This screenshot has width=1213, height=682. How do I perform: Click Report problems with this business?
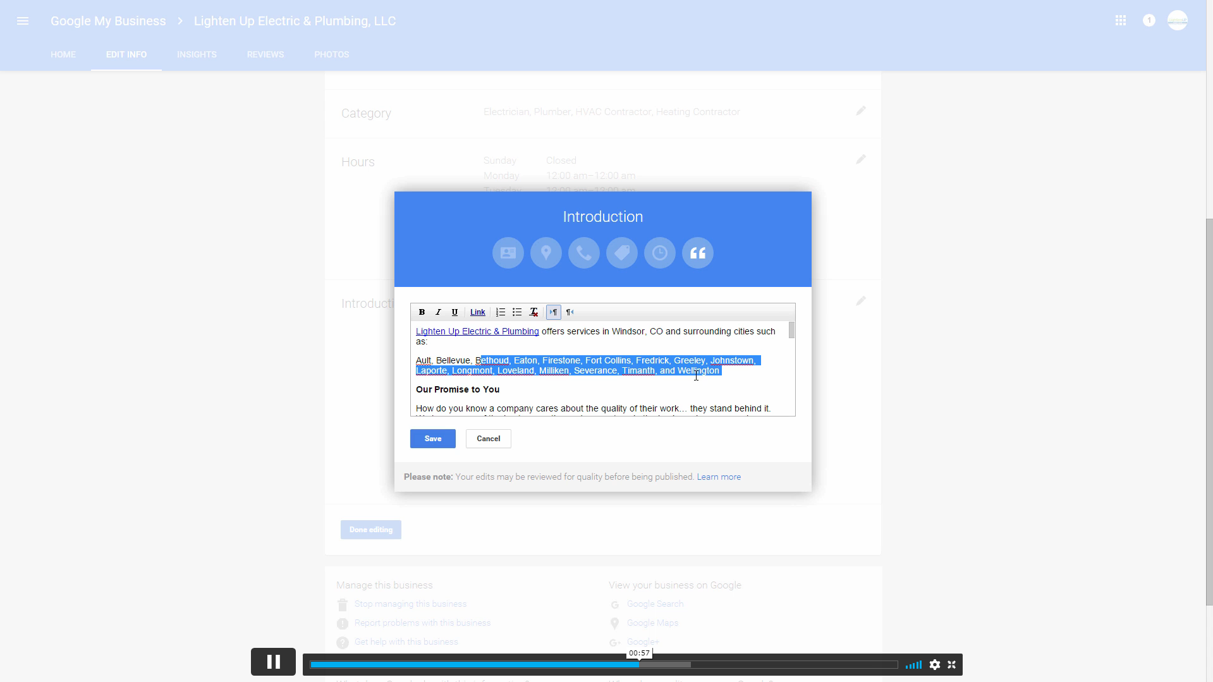click(422, 623)
